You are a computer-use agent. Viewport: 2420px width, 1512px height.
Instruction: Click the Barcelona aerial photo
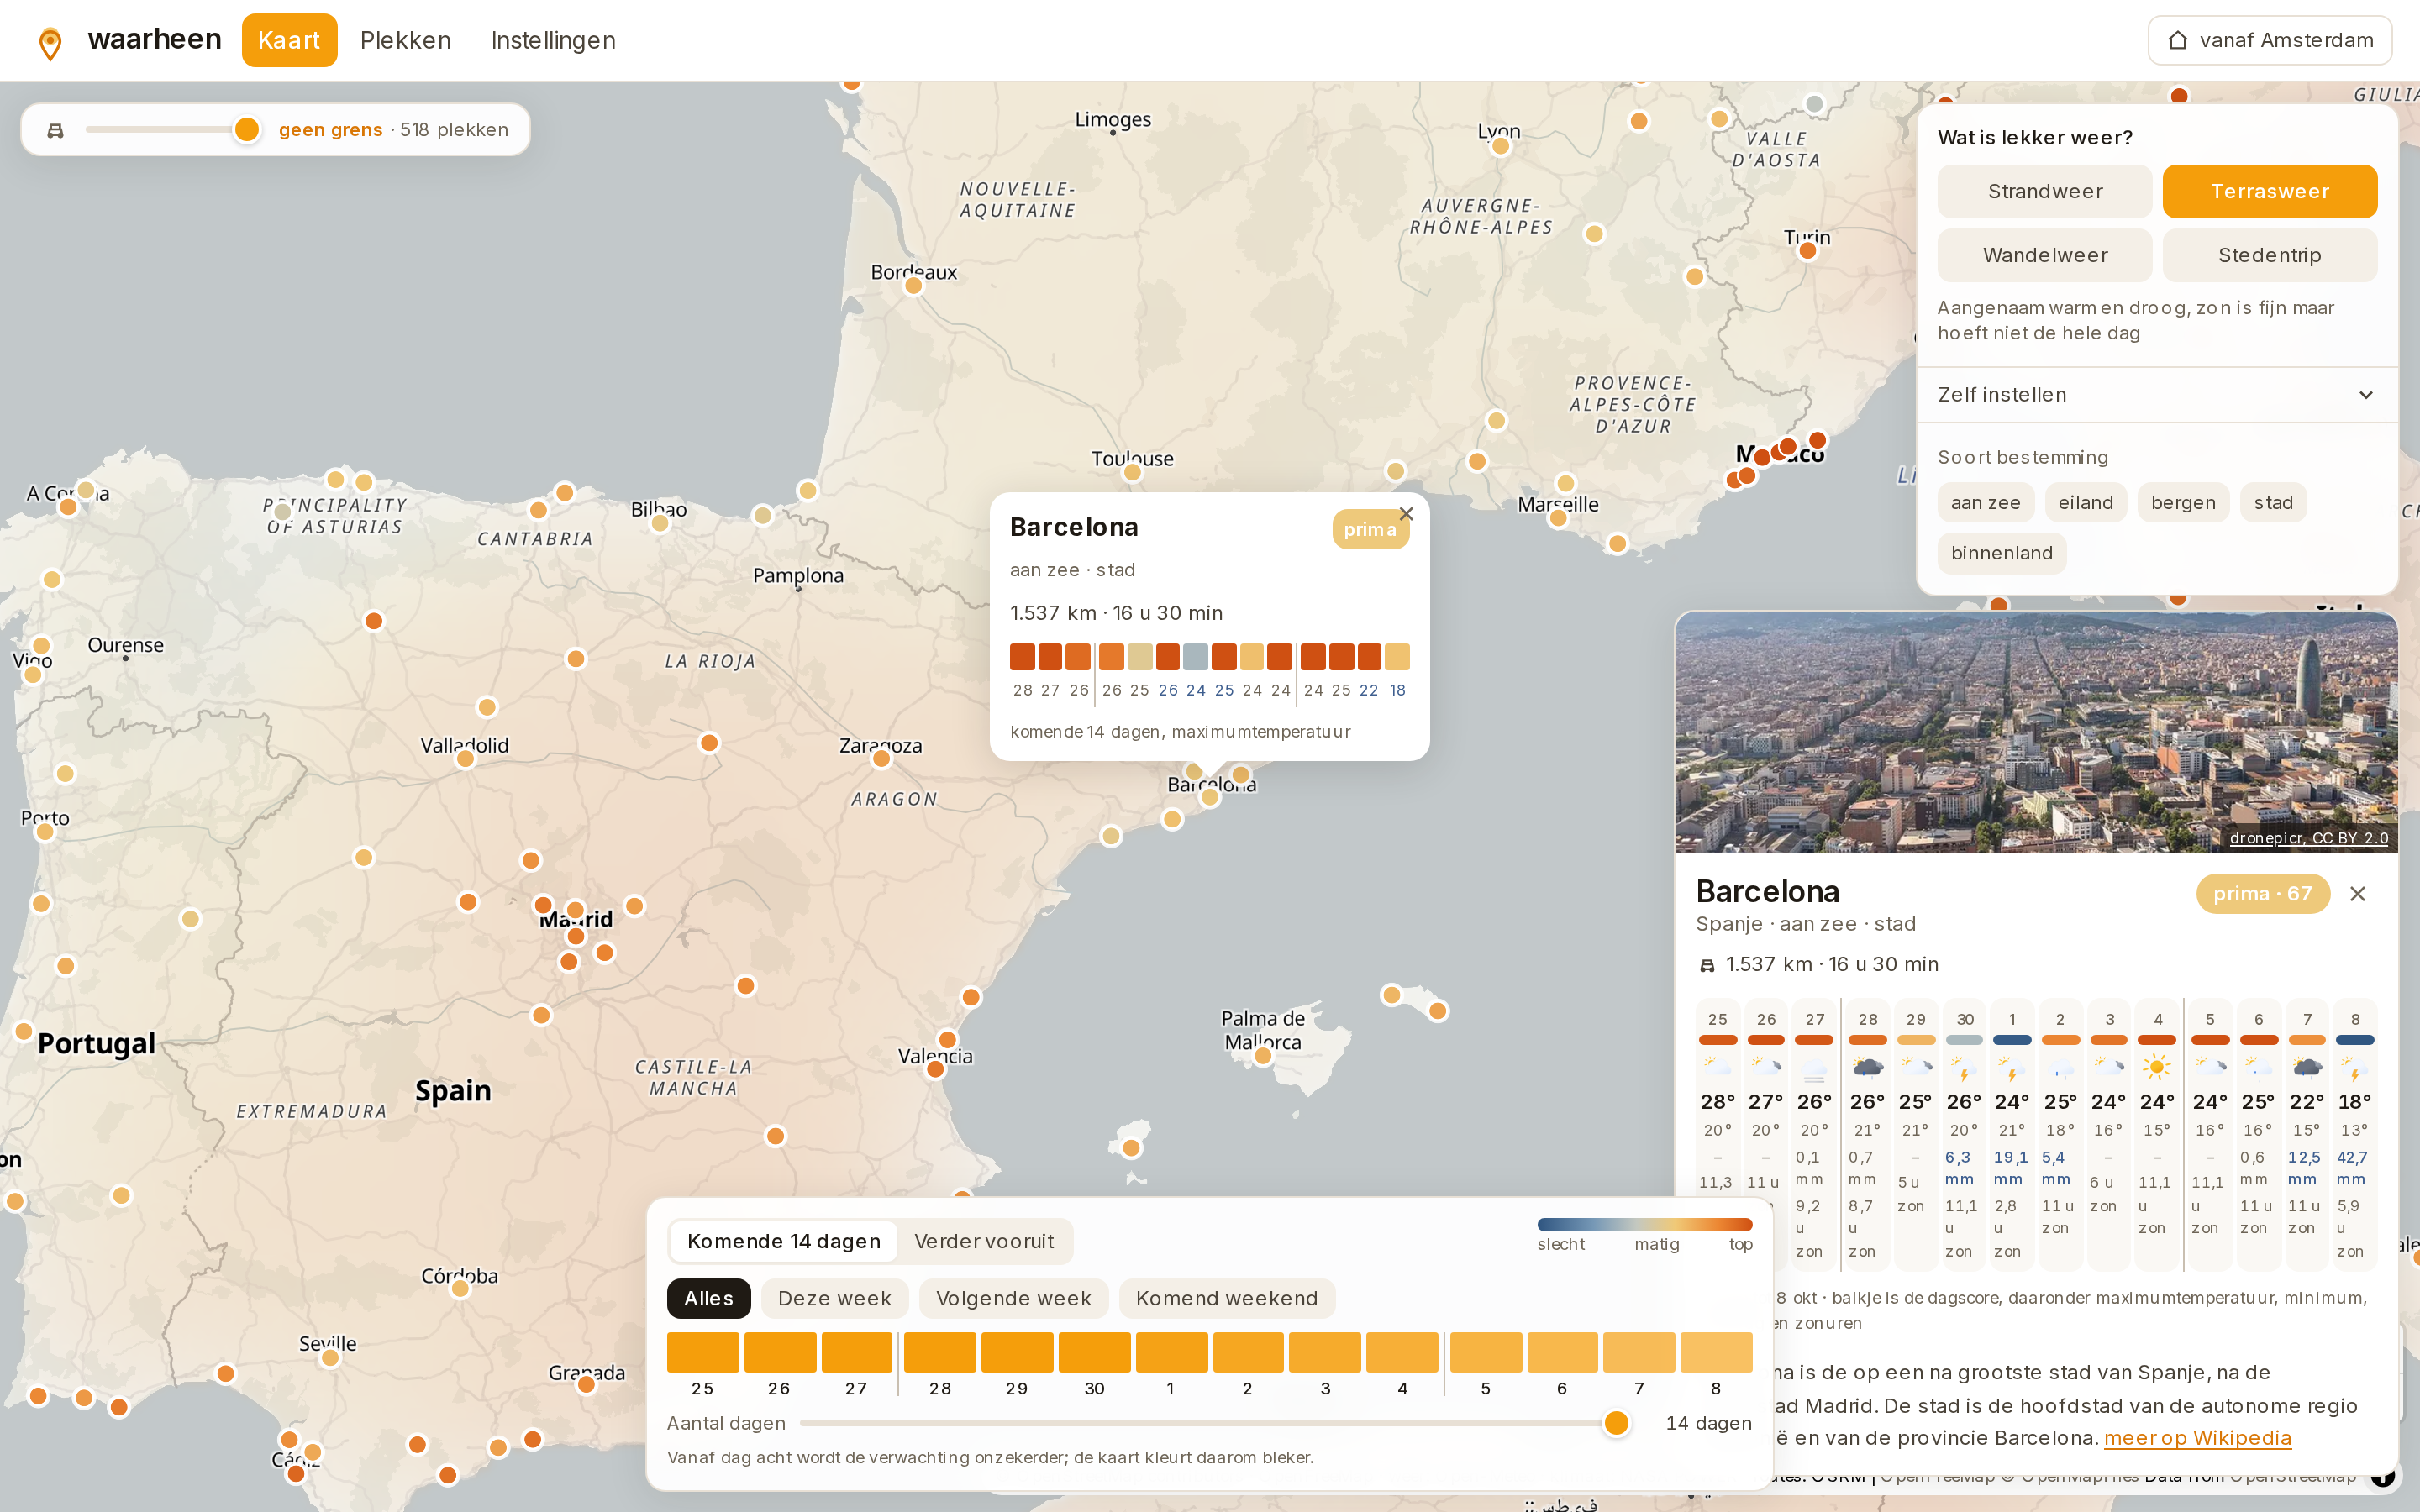pyautogui.click(x=2036, y=733)
